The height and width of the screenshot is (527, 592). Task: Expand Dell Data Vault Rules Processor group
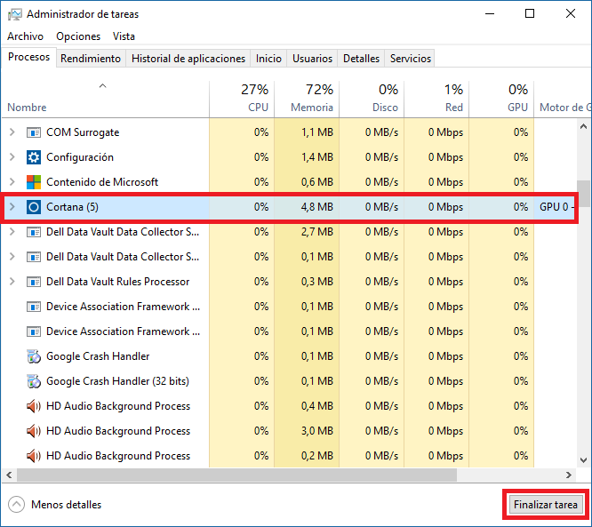pyautogui.click(x=12, y=282)
